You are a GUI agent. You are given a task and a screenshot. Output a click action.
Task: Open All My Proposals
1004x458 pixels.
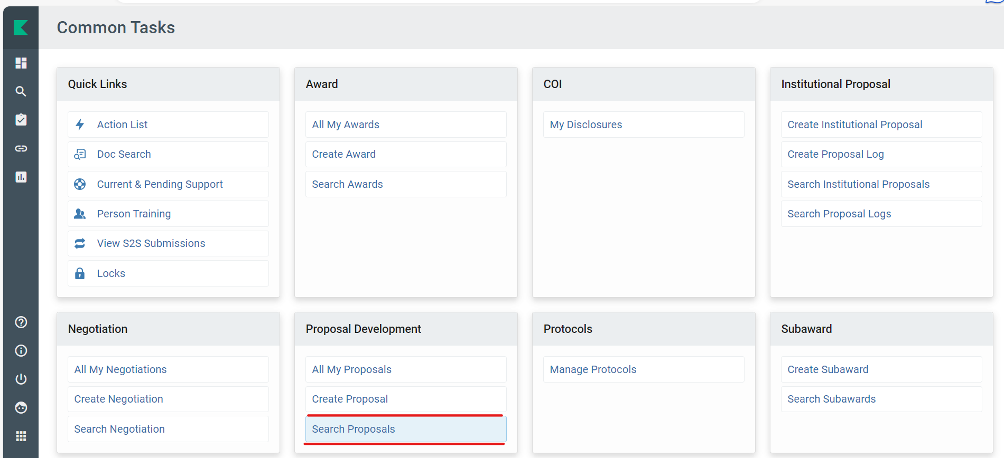(x=406, y=369)
